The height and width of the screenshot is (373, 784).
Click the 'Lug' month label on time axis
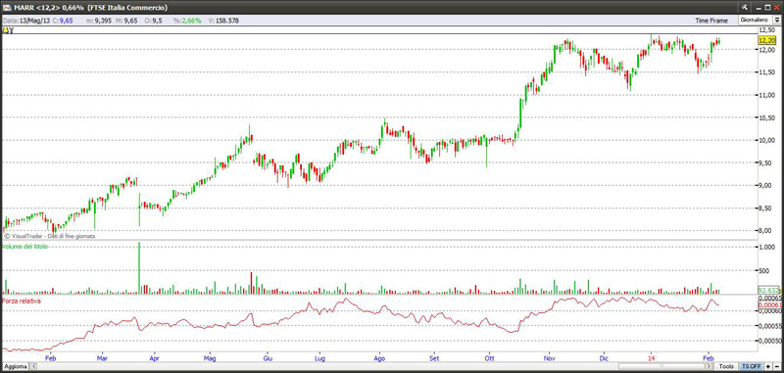[320, 358]
